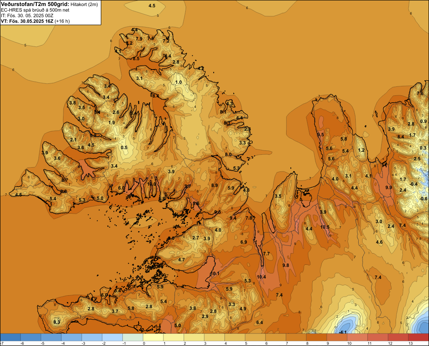Click the legend tick label "13"
The image size is (429, 346).
coord(411,343)
